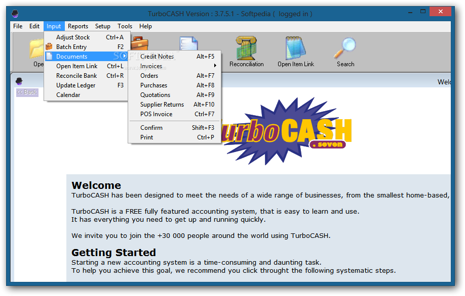
Task: Select Supplier Returns submenu item
Action: [175, 105]
